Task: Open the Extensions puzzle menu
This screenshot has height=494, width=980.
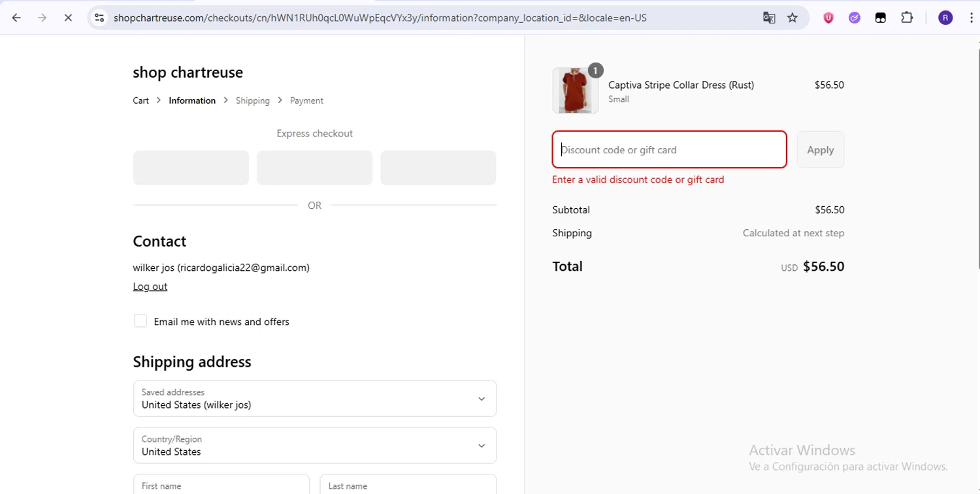Action: pos(907,18)
